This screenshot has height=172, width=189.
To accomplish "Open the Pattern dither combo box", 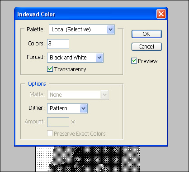I will click(x=67, y=108).
